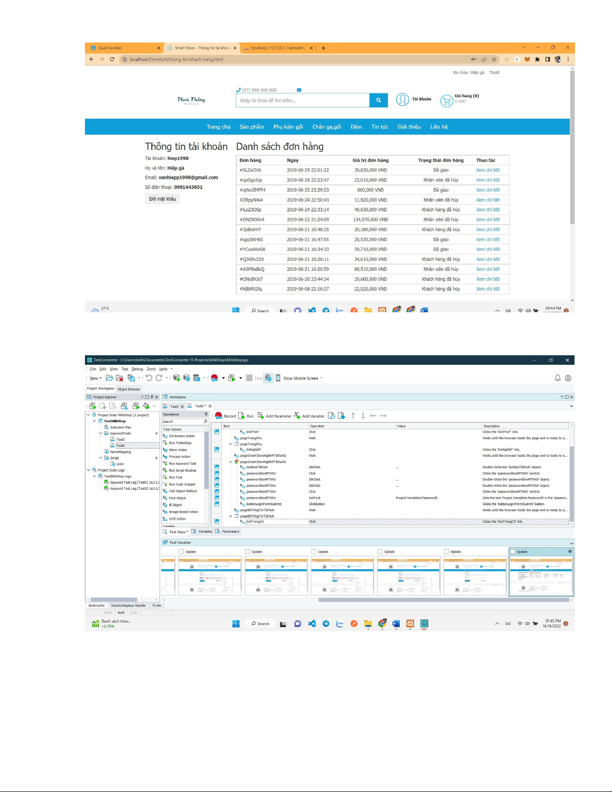Toggle the eye icon on the selected visualizer frame

(x=570, y=552)
